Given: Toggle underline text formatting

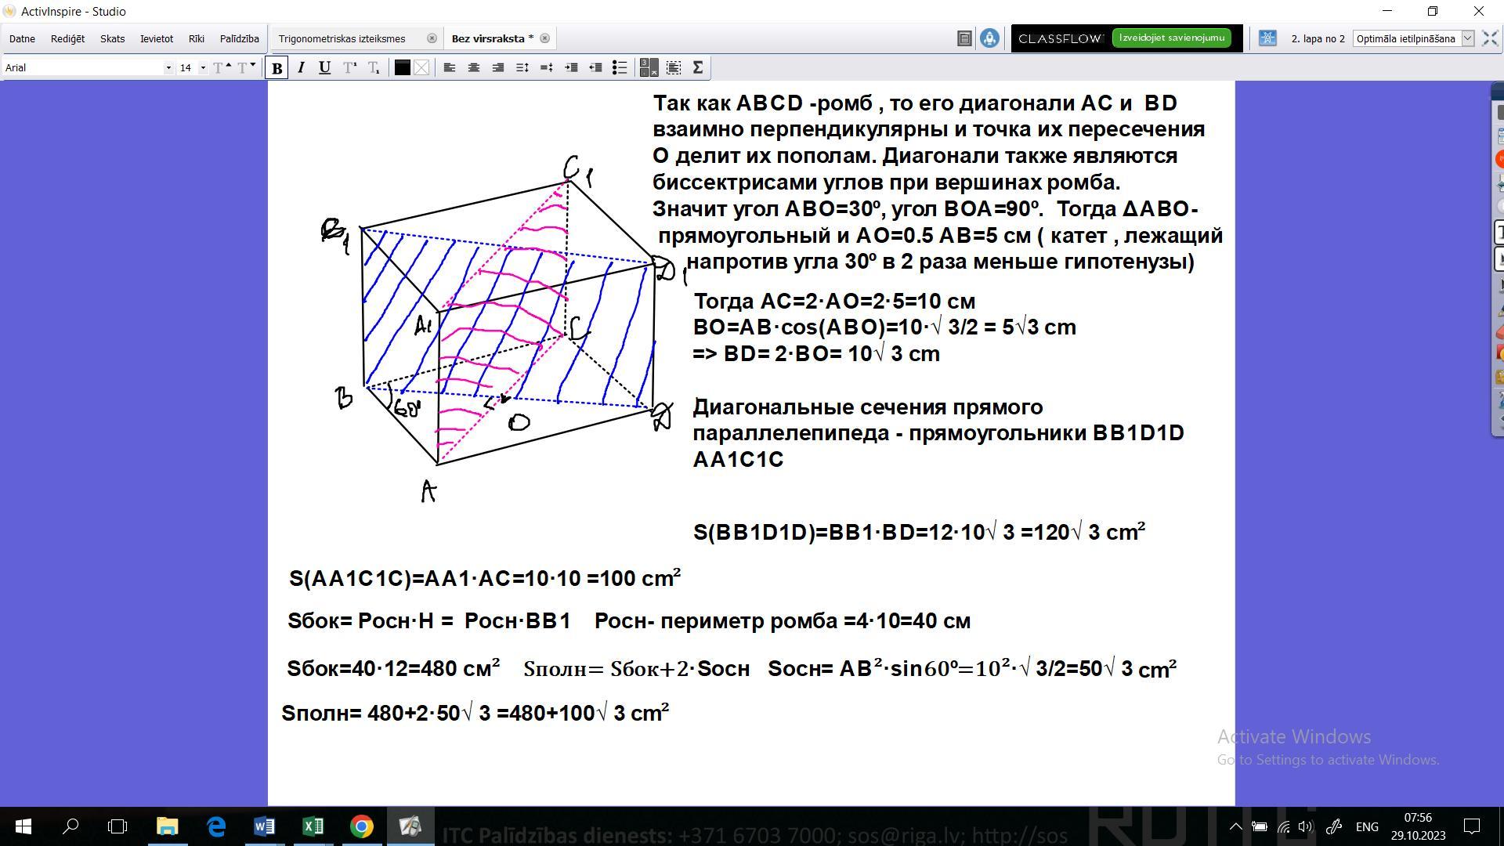Looking at the screenshot, I should (x=324, y=68).
